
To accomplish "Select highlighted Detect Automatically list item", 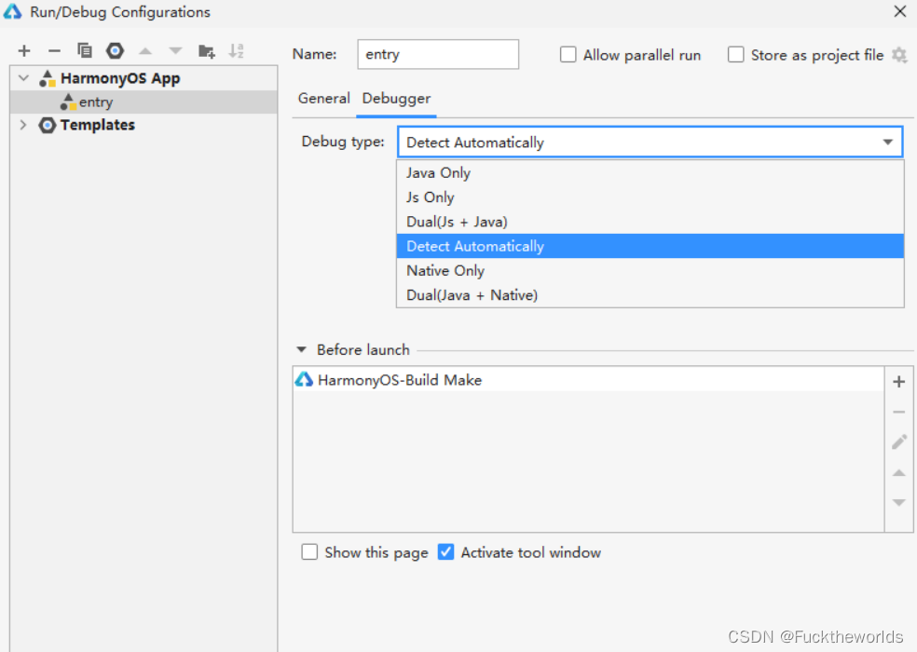I will click(x=650, y=246).
